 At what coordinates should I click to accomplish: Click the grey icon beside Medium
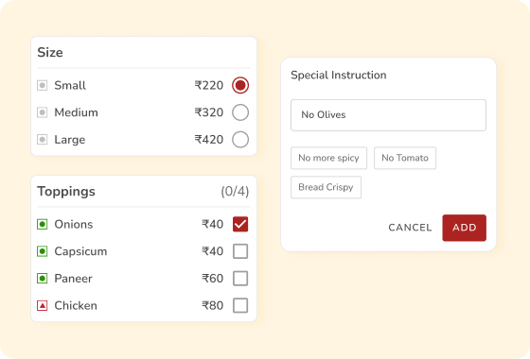pyautogui.click(x=43, y=112)
